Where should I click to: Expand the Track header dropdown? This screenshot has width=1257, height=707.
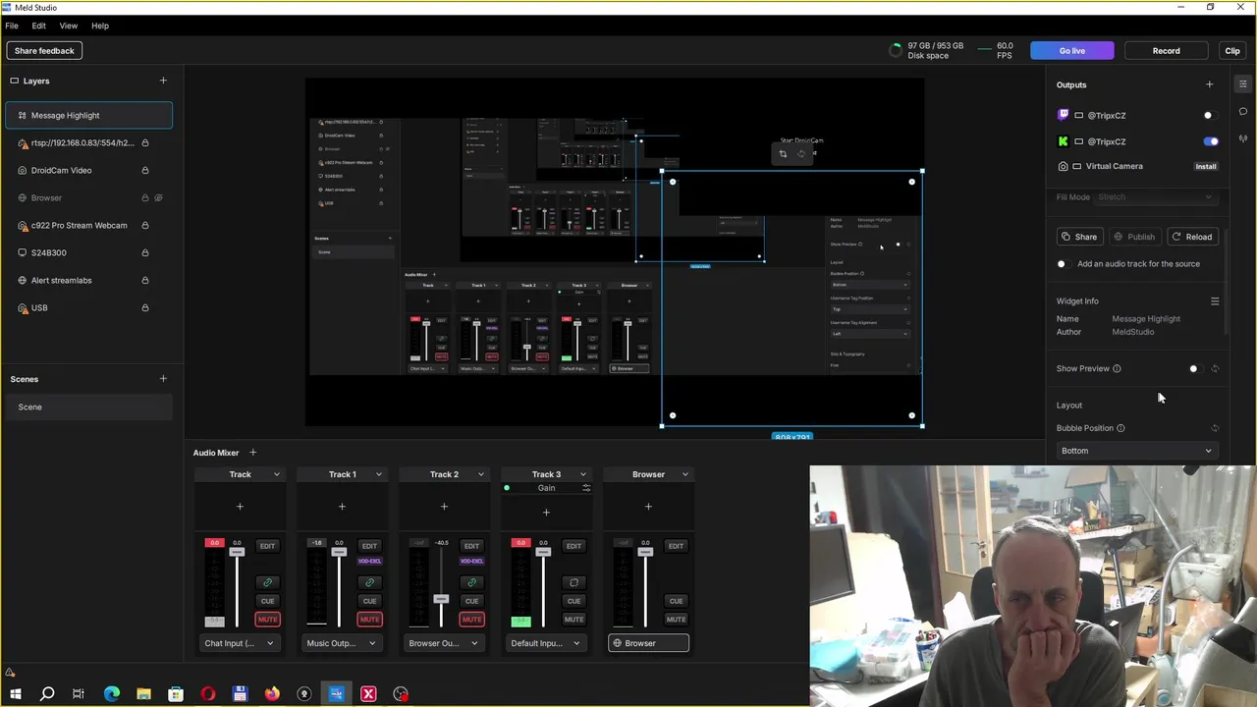tap(276, 474)
